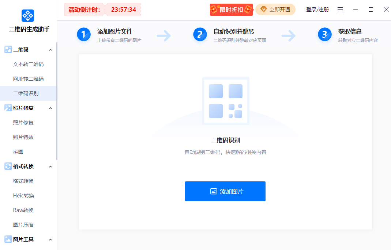Click the 登录/注册 link
Viewport: 391px width, 250px height.
[x=317, y=9]
